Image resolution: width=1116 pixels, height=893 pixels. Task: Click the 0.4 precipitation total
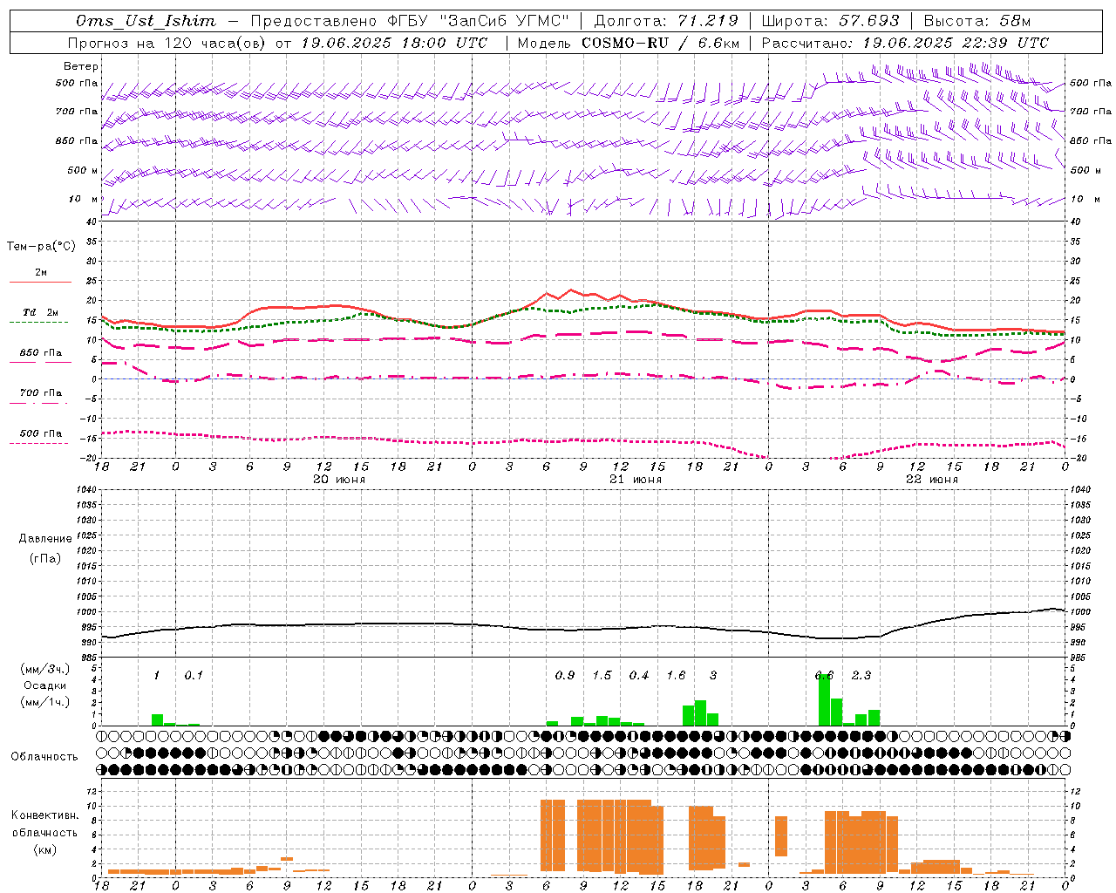pyautogui.click(x=639, y=676)
